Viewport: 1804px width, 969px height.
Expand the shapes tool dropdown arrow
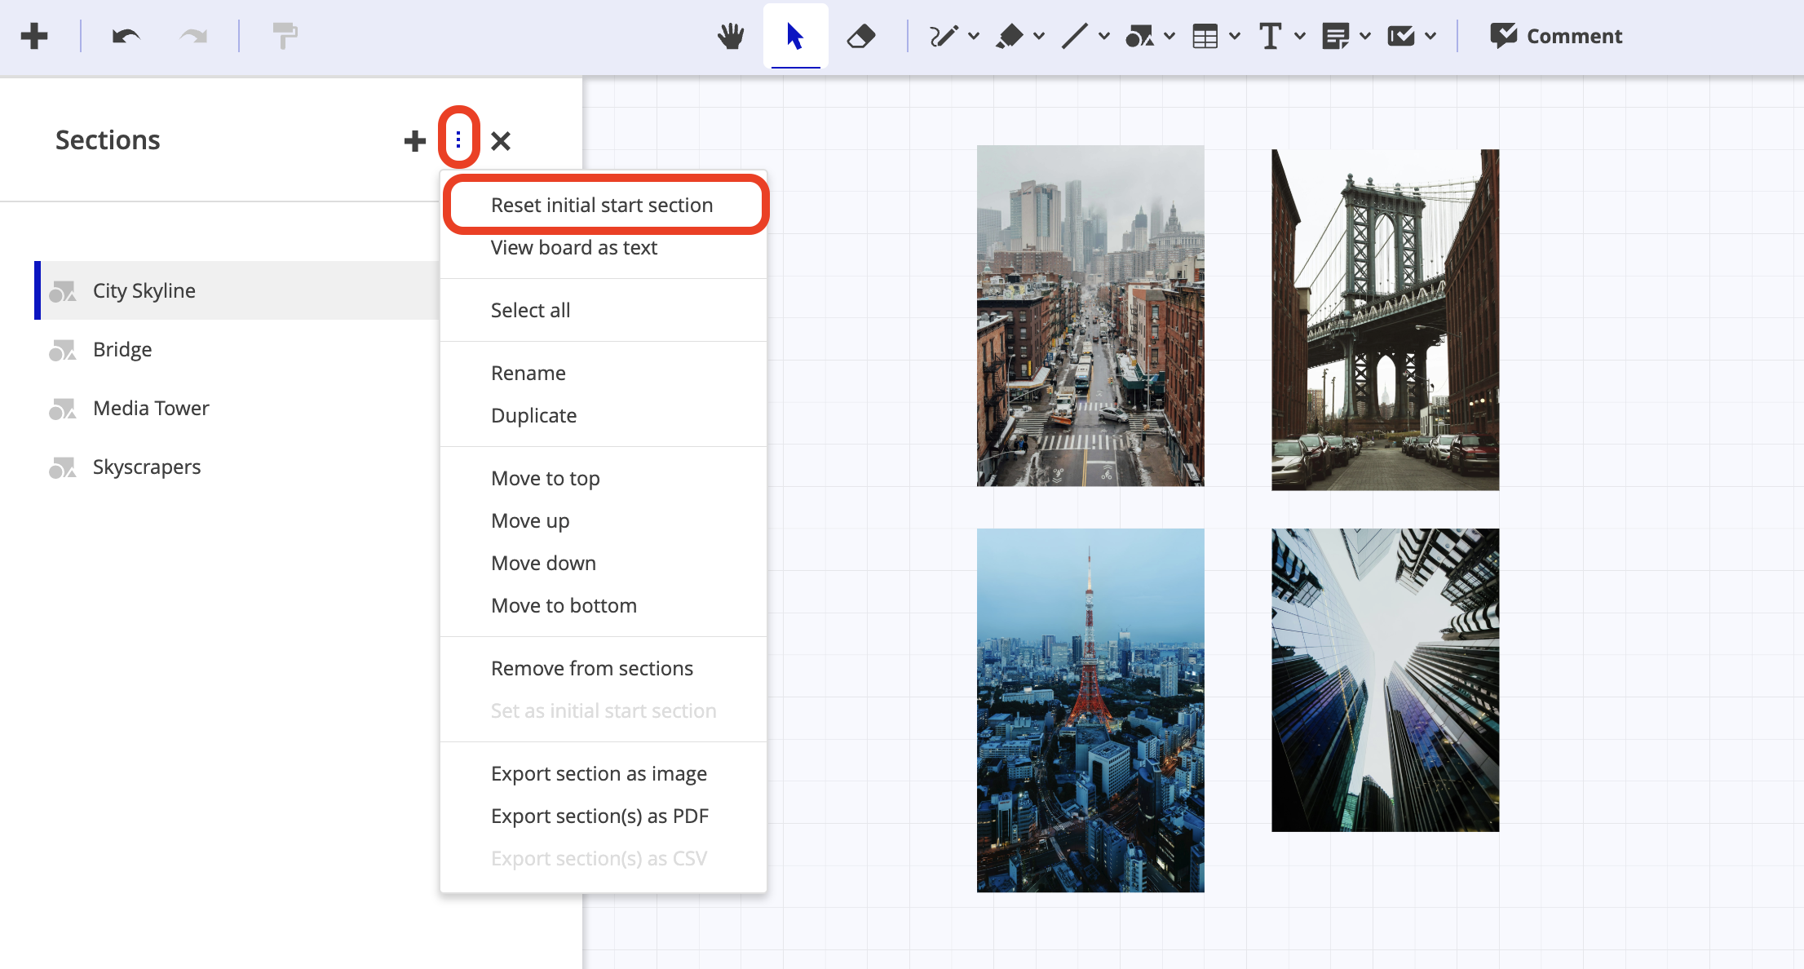click(1170, 36)
